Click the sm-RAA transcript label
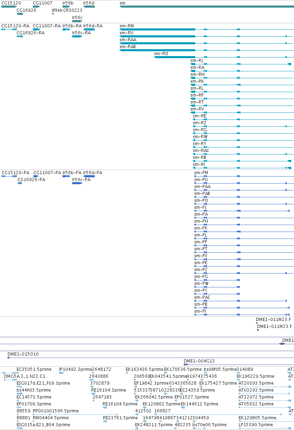 [128, 40]
